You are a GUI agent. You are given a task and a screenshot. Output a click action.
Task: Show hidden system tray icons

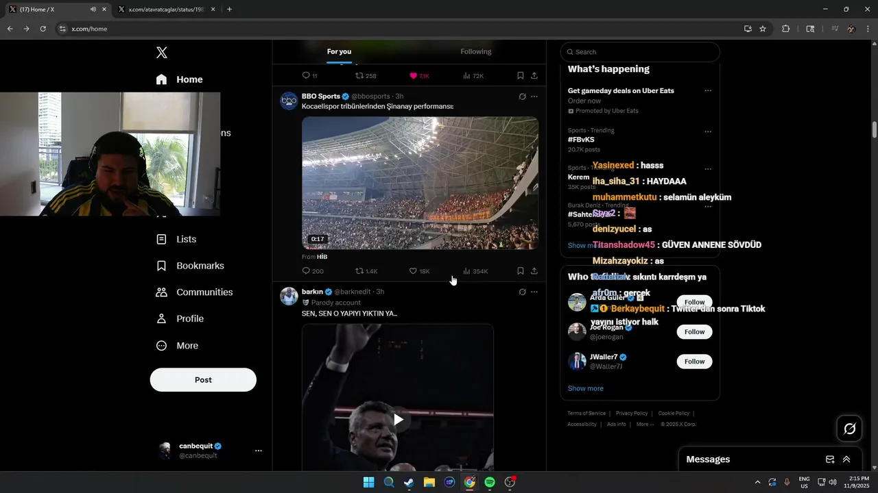click(x=757, y=482)
